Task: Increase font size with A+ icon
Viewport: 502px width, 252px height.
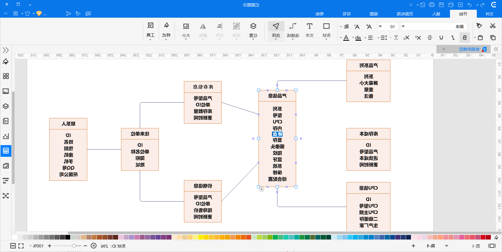Action: click(x=369, y=27)
